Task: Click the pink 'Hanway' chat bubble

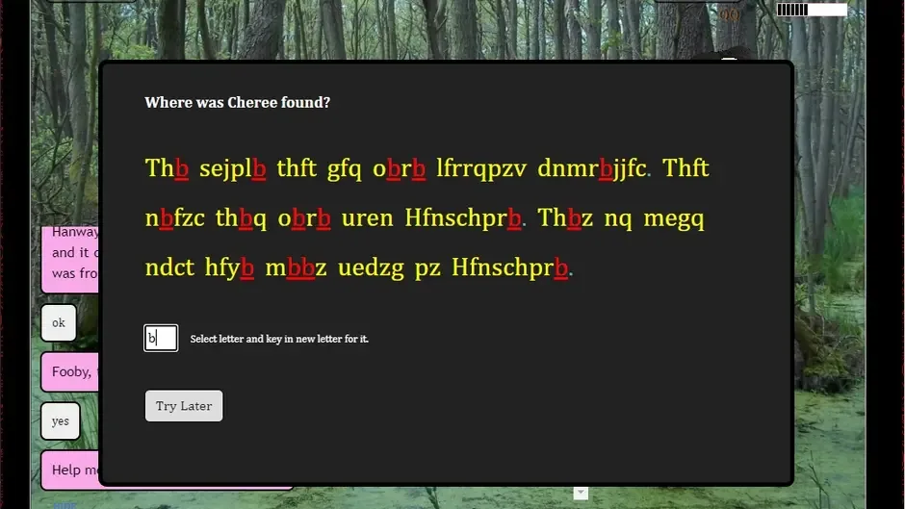Action: [70, 259]
